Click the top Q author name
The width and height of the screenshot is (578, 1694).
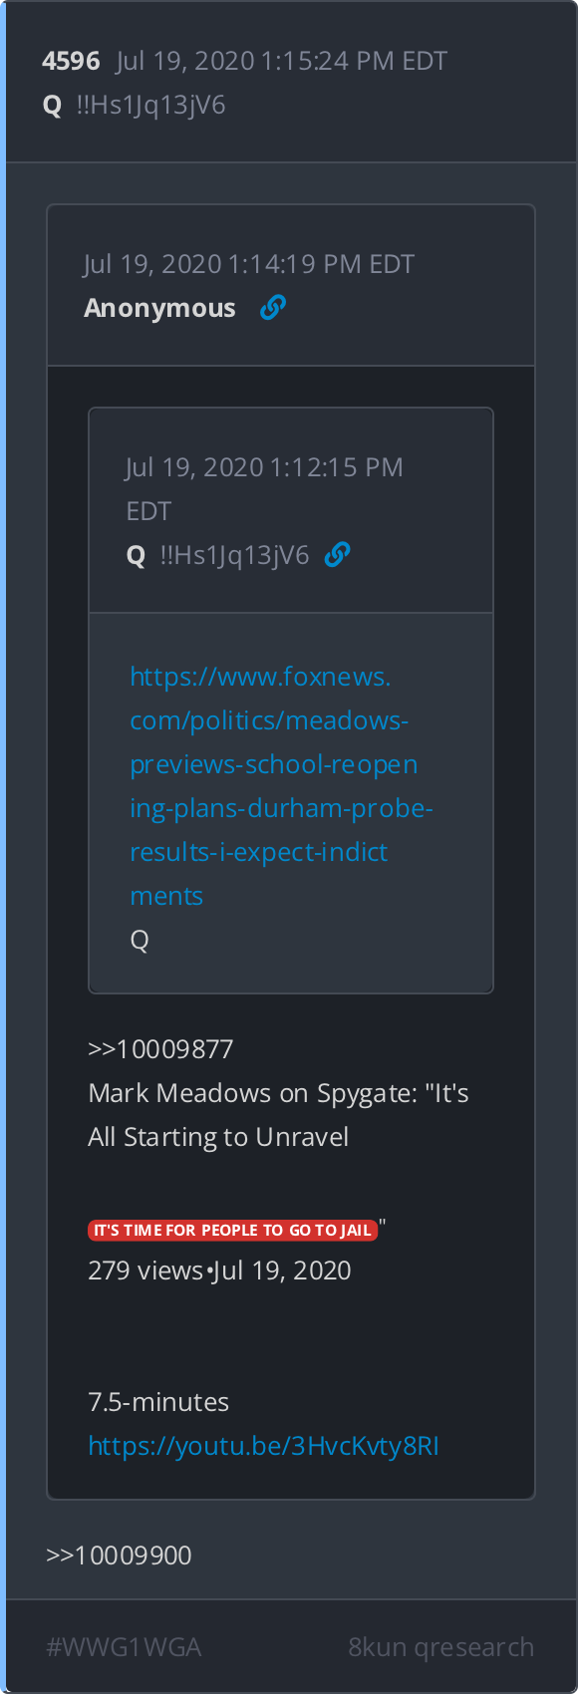point(53,106)
